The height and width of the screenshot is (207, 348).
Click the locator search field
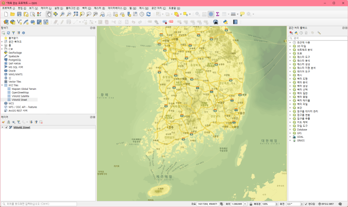pyautogui.click(x=39, y=204)
